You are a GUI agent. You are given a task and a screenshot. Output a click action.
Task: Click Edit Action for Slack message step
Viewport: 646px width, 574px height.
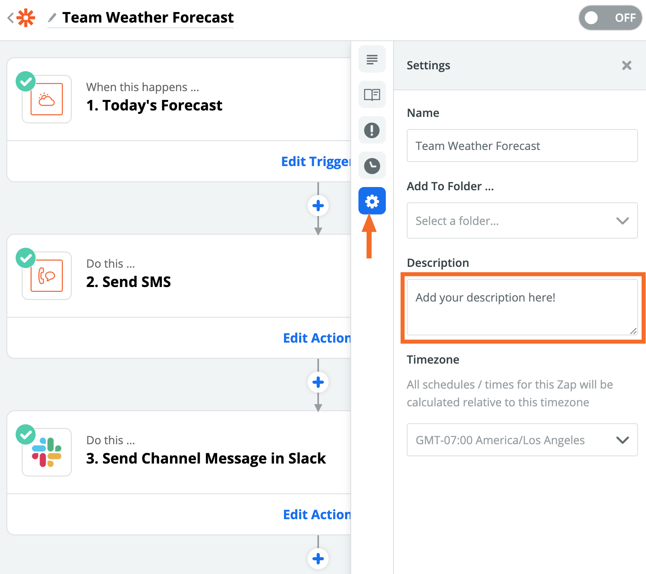coord(317,514)
